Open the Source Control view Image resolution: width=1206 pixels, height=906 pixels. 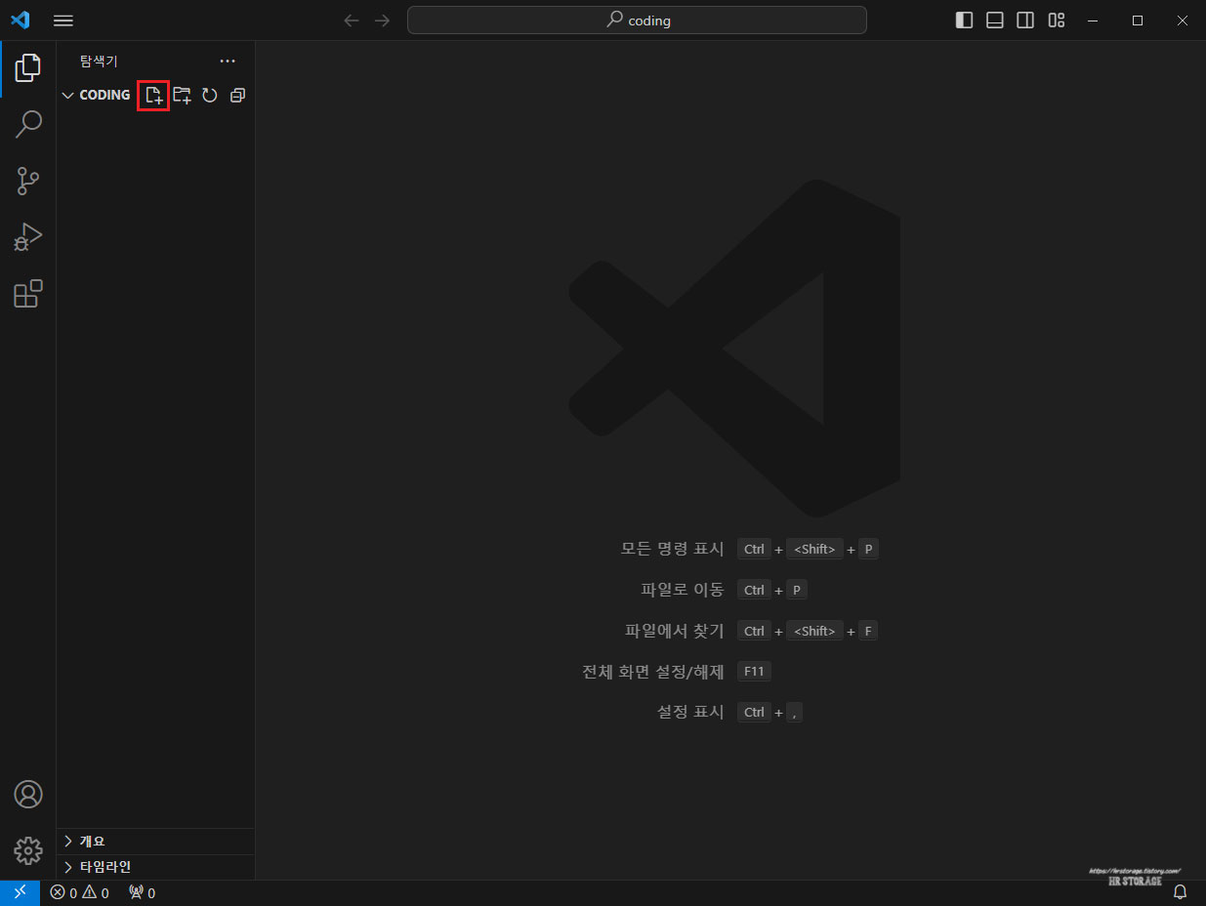click(28, 181)
